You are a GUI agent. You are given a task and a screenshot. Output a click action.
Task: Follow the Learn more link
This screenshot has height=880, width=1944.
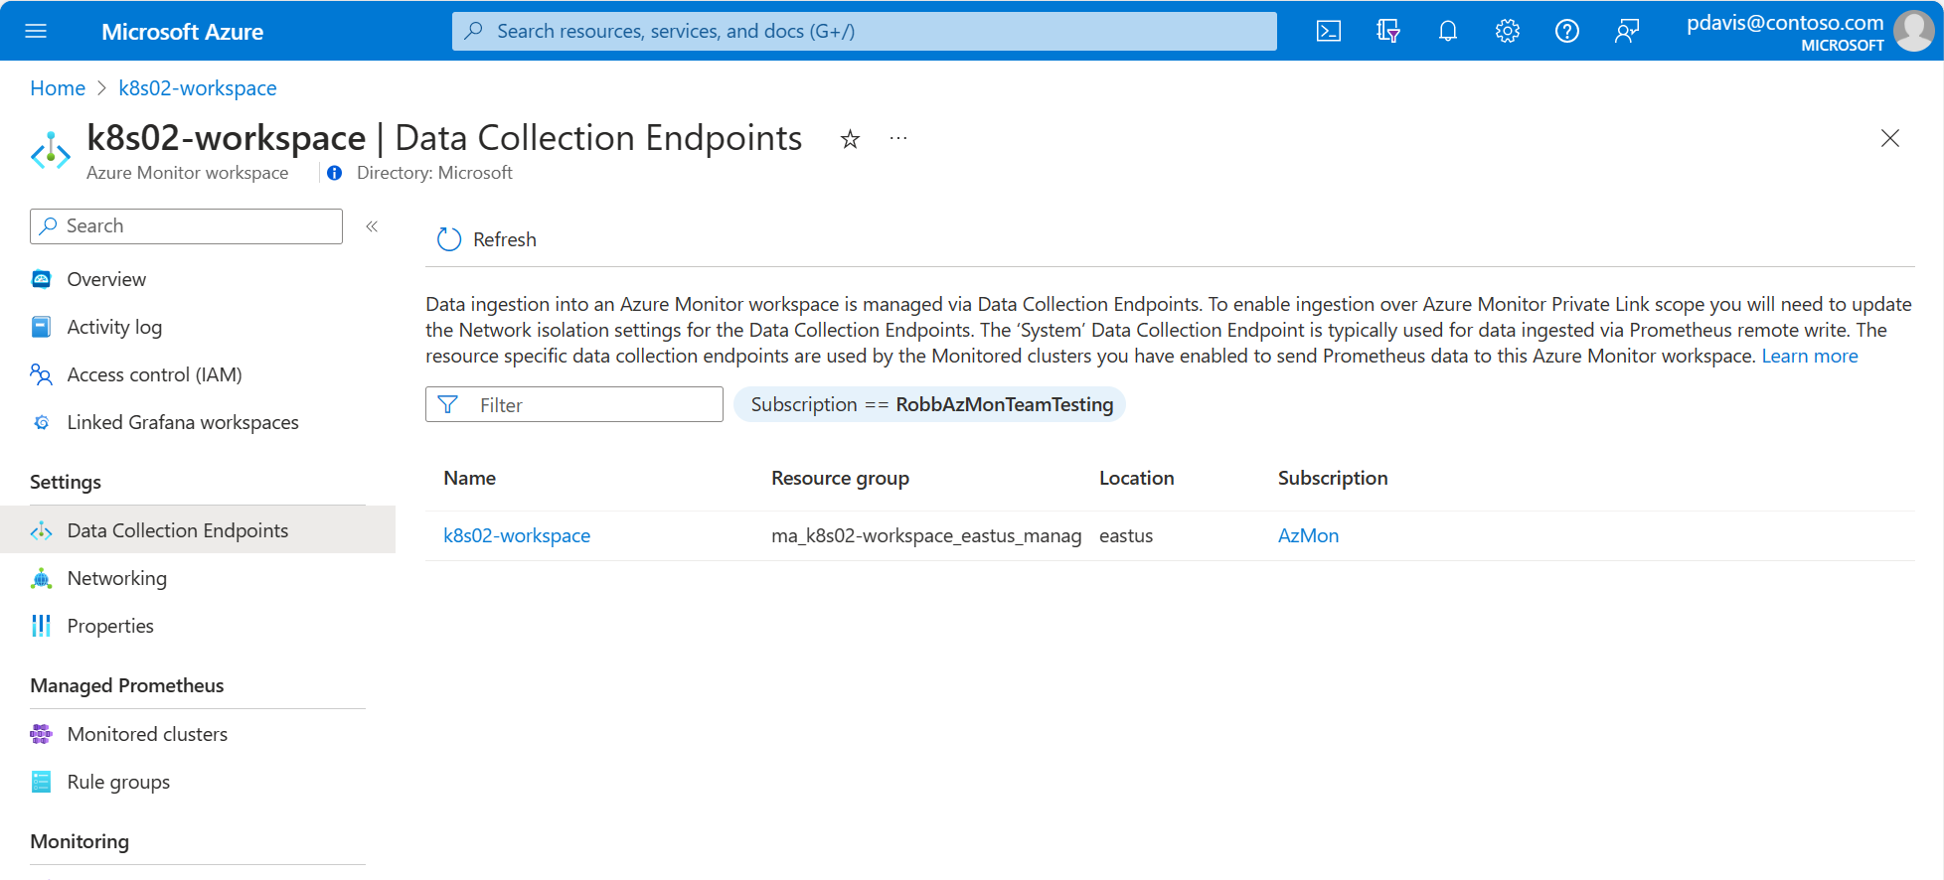1809,356
